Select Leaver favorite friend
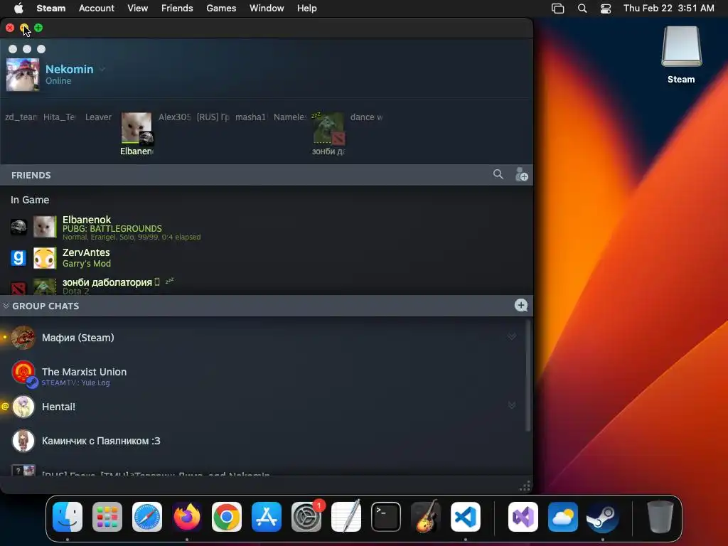This screenshot has width=728, height=546. (x=98, y=117)
